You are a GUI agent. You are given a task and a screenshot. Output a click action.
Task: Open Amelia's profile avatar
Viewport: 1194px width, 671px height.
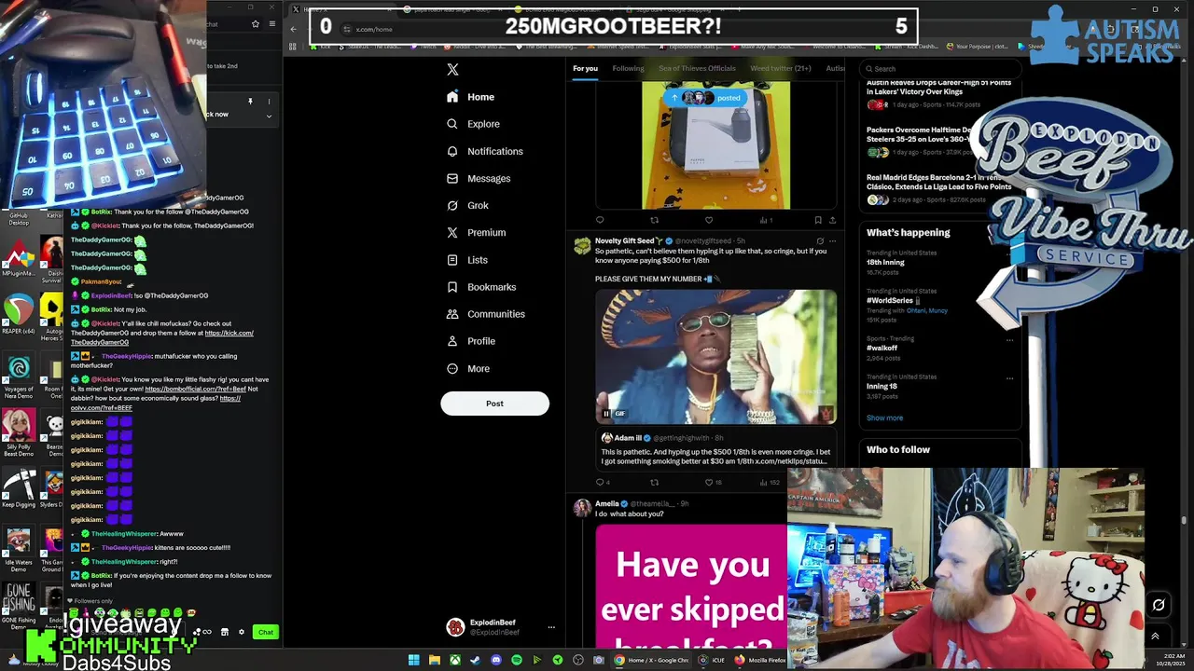(x=582, y=508)
